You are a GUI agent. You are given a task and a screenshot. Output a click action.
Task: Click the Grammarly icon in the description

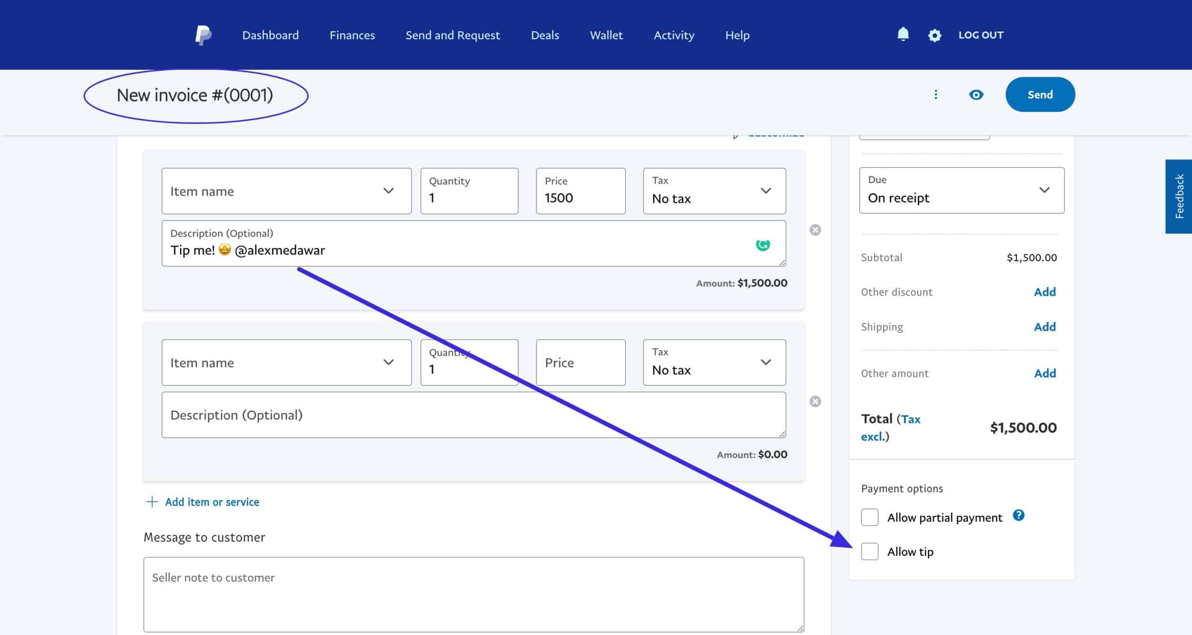(x=763, y=245)
